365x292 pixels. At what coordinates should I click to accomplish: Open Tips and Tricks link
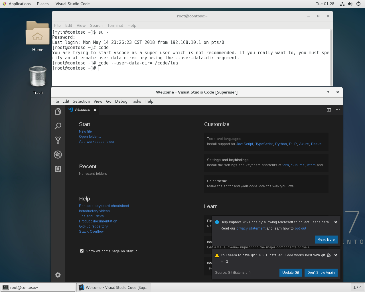(91, 216)
